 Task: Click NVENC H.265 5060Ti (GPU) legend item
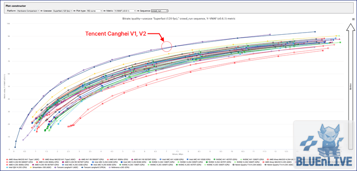[x=217, y=165]
